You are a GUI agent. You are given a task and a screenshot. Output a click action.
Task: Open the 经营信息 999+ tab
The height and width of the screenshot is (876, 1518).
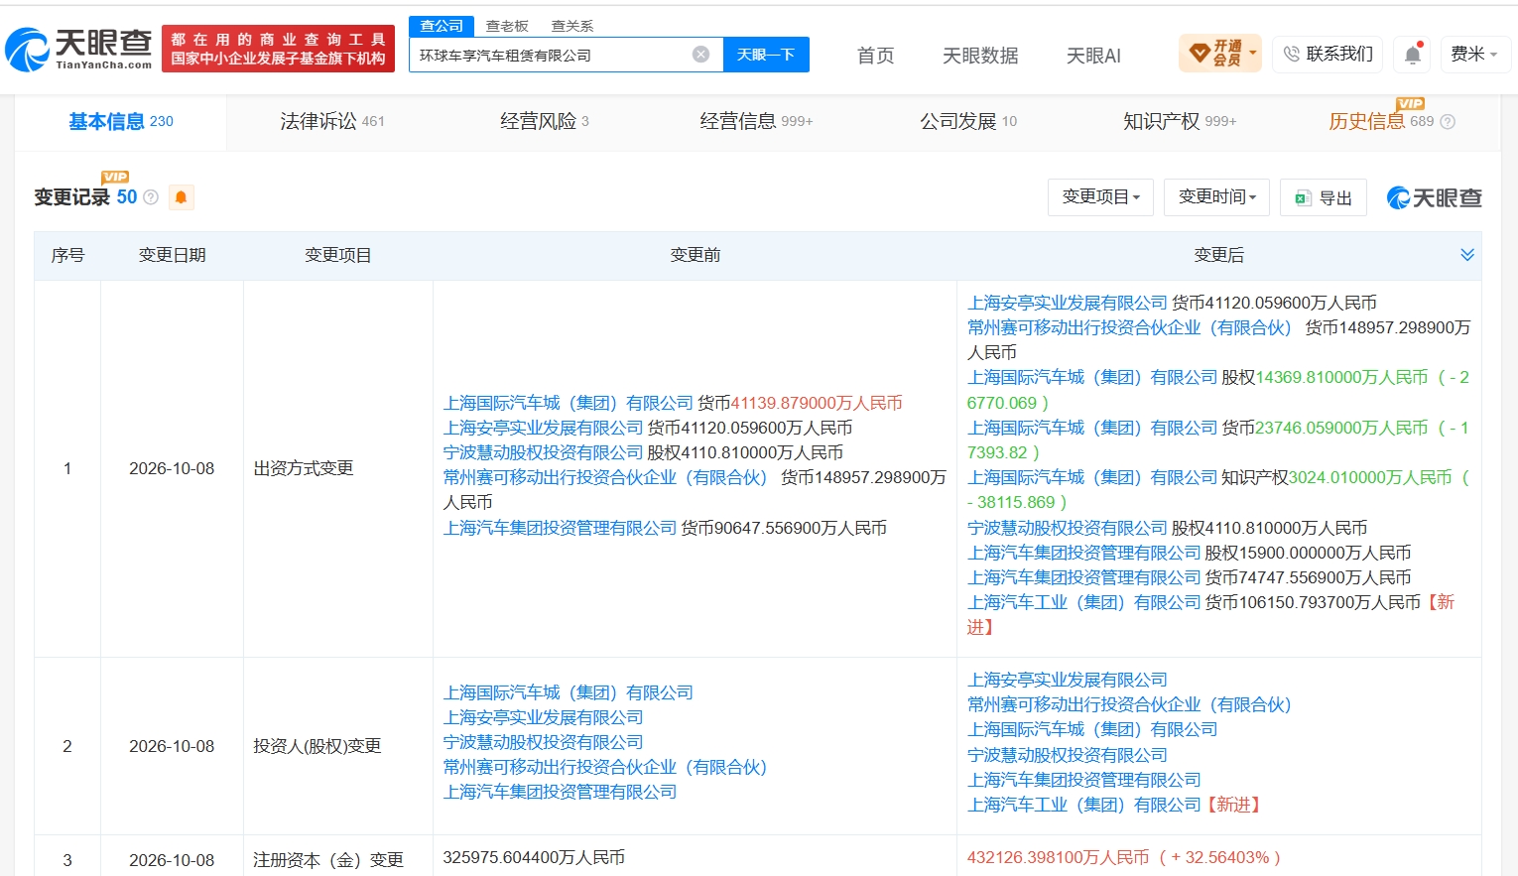click(756, 122)
